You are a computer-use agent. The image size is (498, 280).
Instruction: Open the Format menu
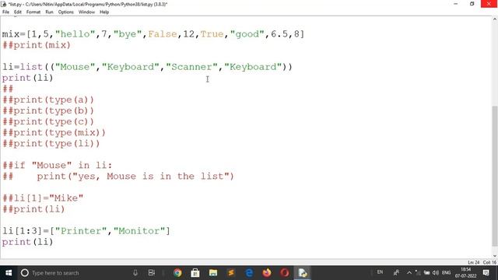coord(33,12)
